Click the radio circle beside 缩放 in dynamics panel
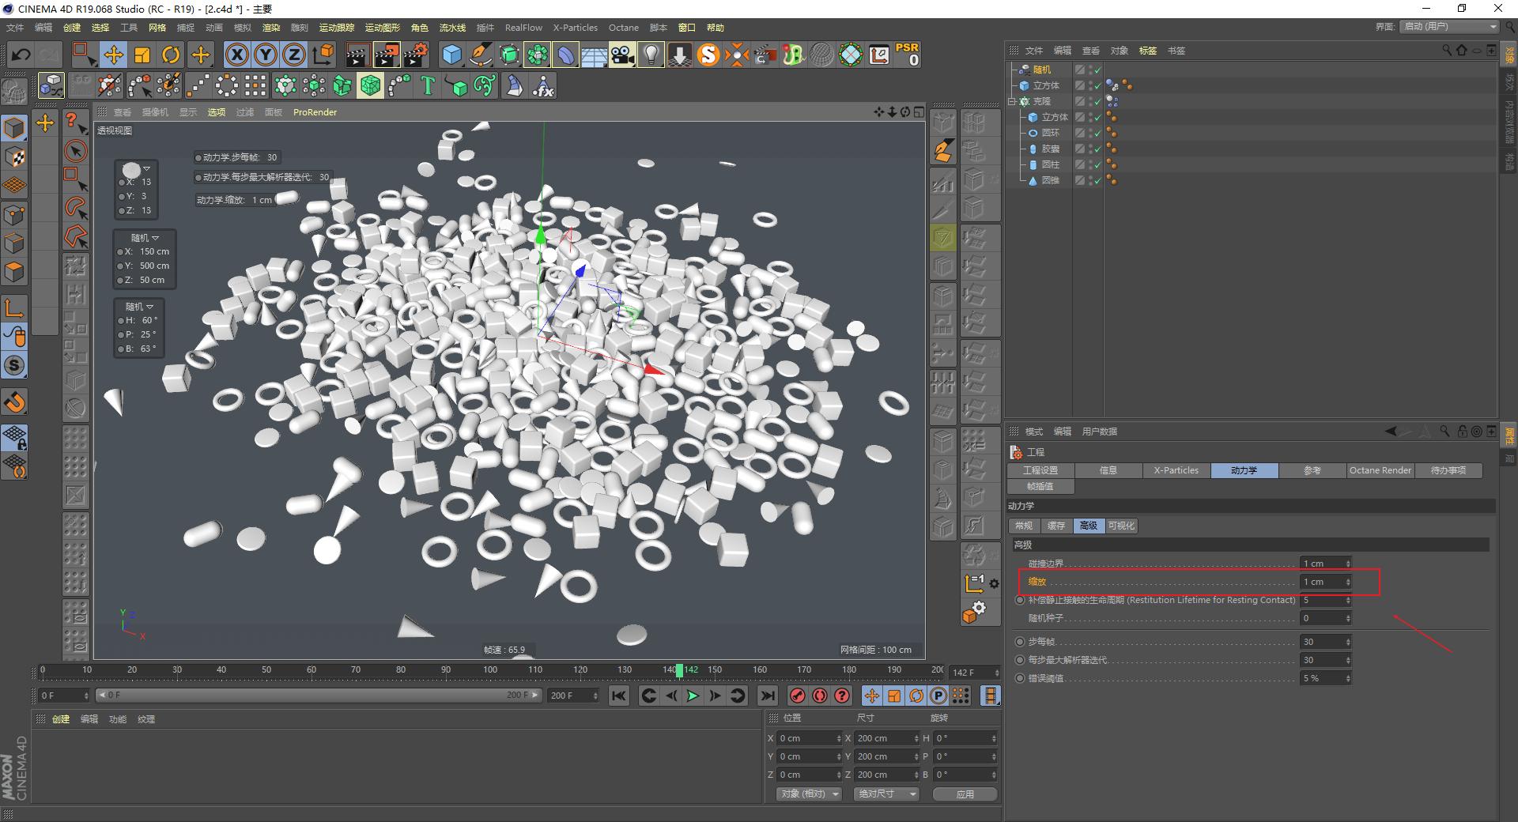This screenshot has width=1518, height=822. pos(1019,582)
